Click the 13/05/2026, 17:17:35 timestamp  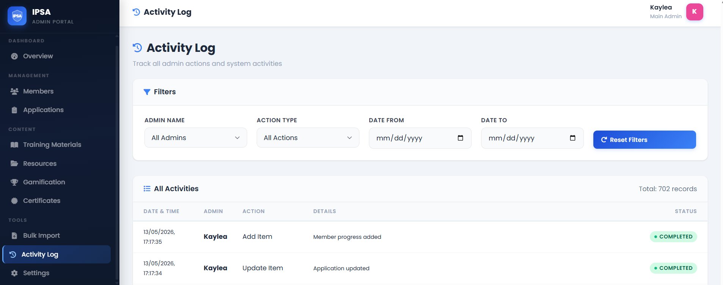coord(159,237)
